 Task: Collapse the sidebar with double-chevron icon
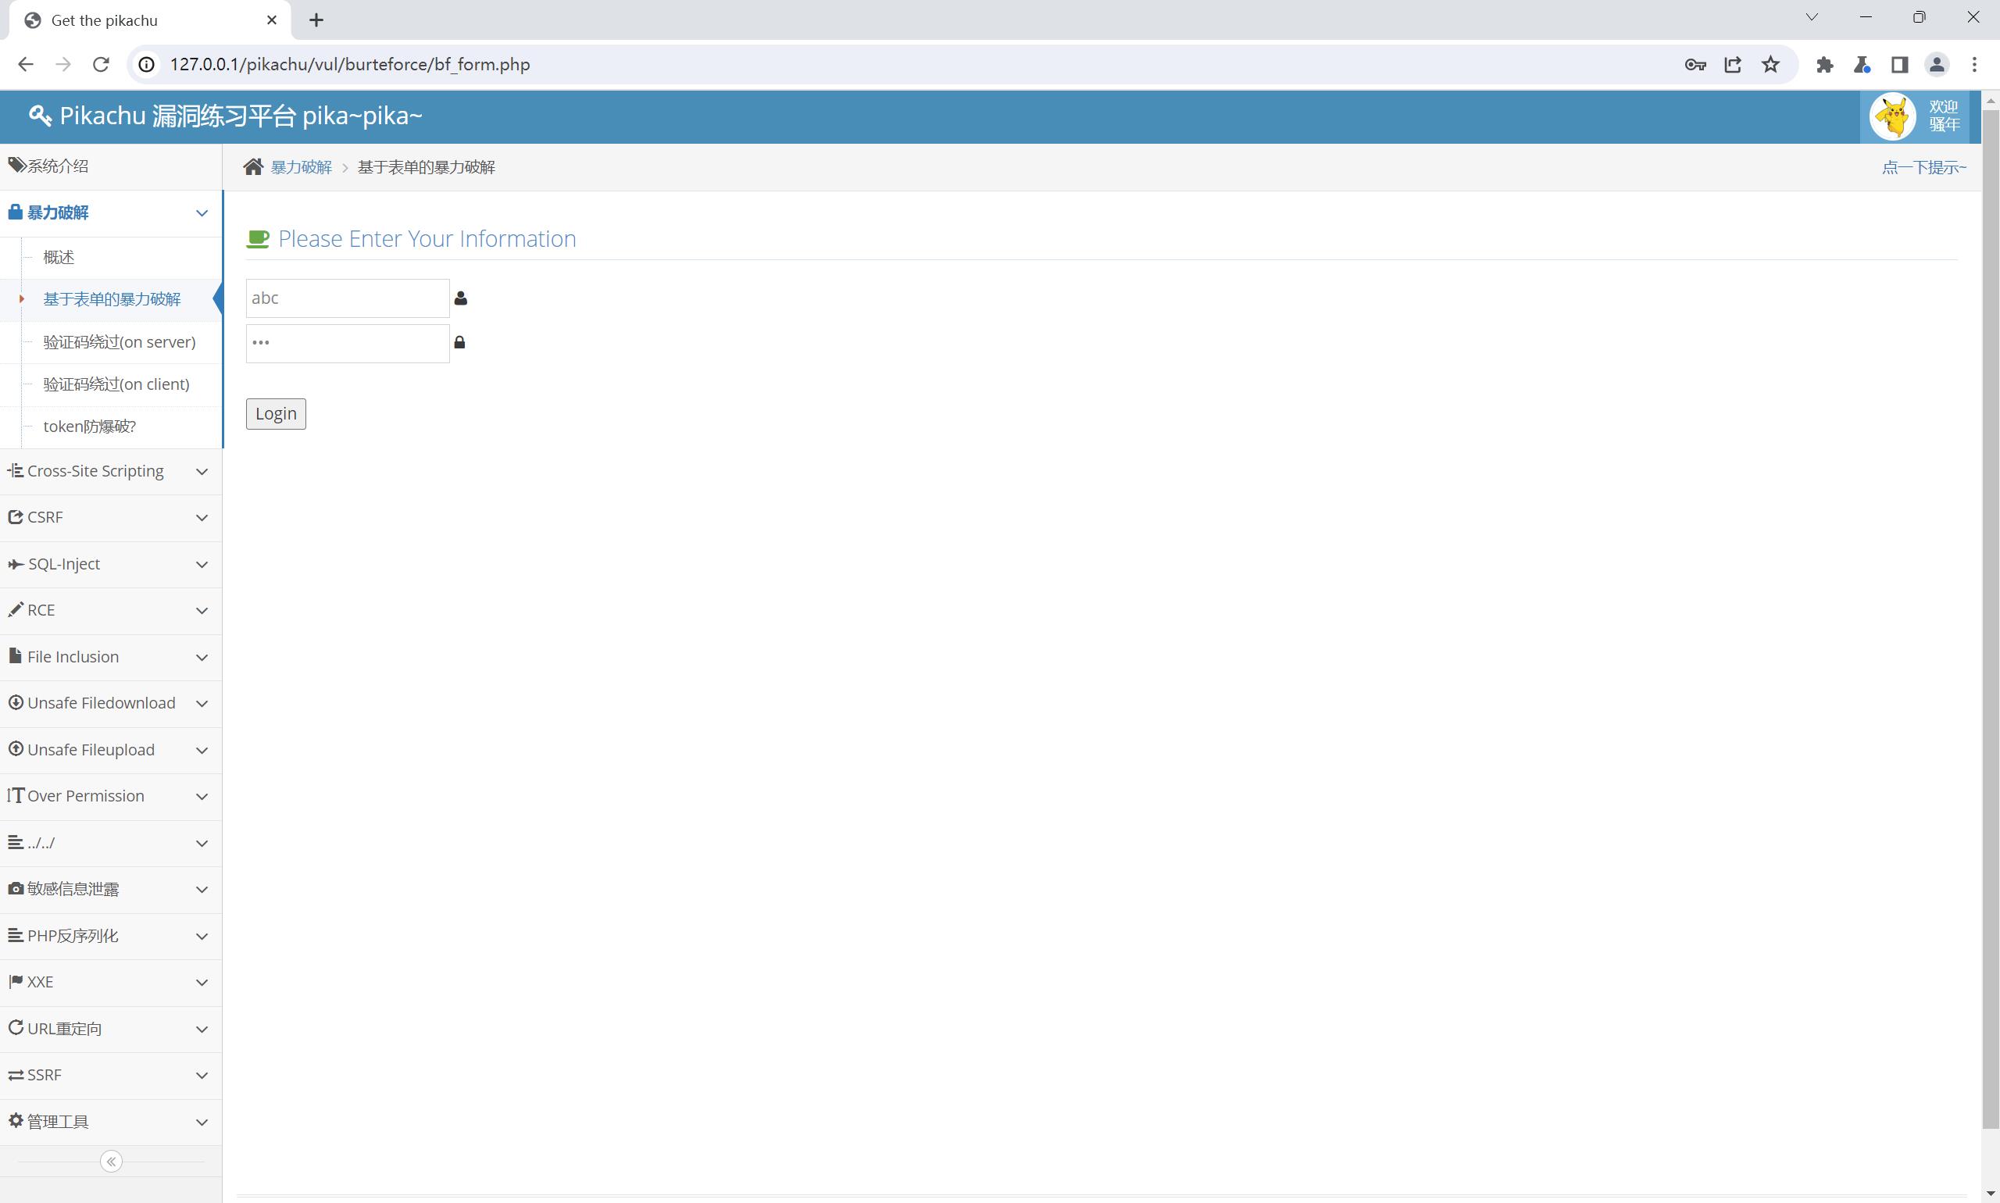111,1162
